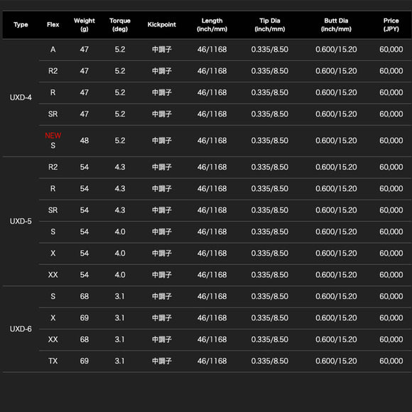This screenshot has height=412, width=412.
Task: Click the Flex column header
Action: 53,25
